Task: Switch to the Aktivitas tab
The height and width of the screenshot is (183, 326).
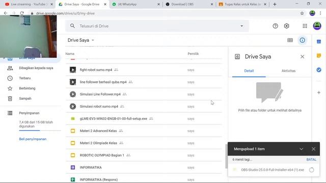Action: tap(288, 71)
